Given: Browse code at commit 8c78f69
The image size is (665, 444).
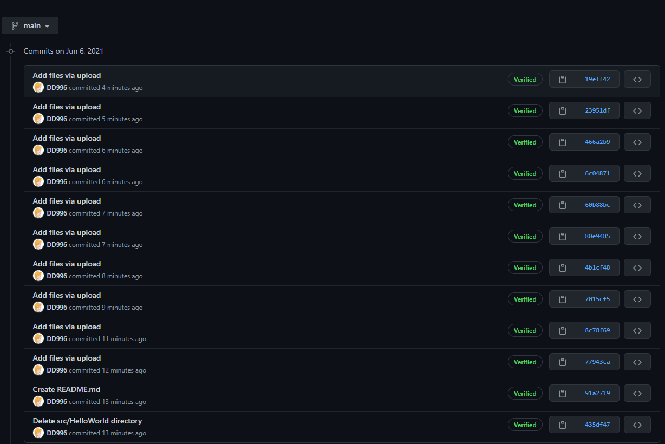Looking at the screenshot, I should (x=637, y=330).
